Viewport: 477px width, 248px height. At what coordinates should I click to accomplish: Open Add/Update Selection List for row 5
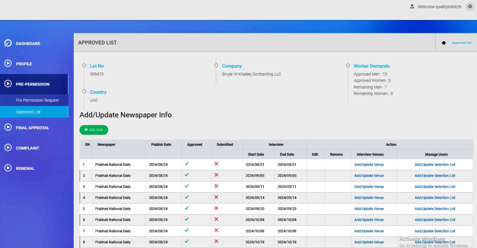(435, 209)
